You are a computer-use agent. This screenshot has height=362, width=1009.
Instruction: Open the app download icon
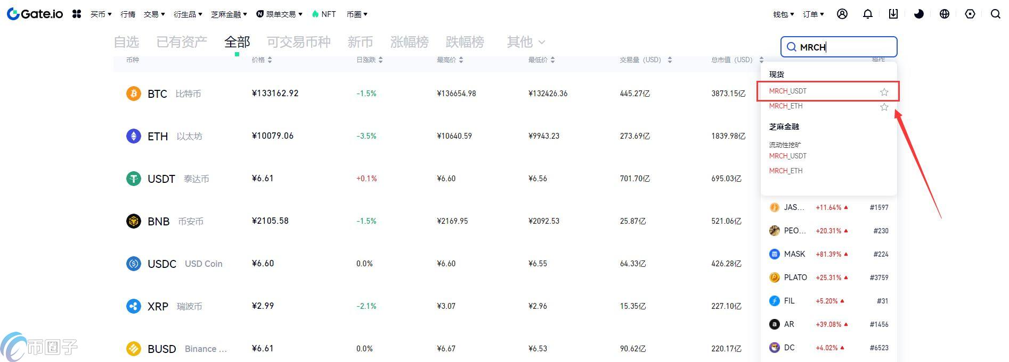click(x=893, y=14)
